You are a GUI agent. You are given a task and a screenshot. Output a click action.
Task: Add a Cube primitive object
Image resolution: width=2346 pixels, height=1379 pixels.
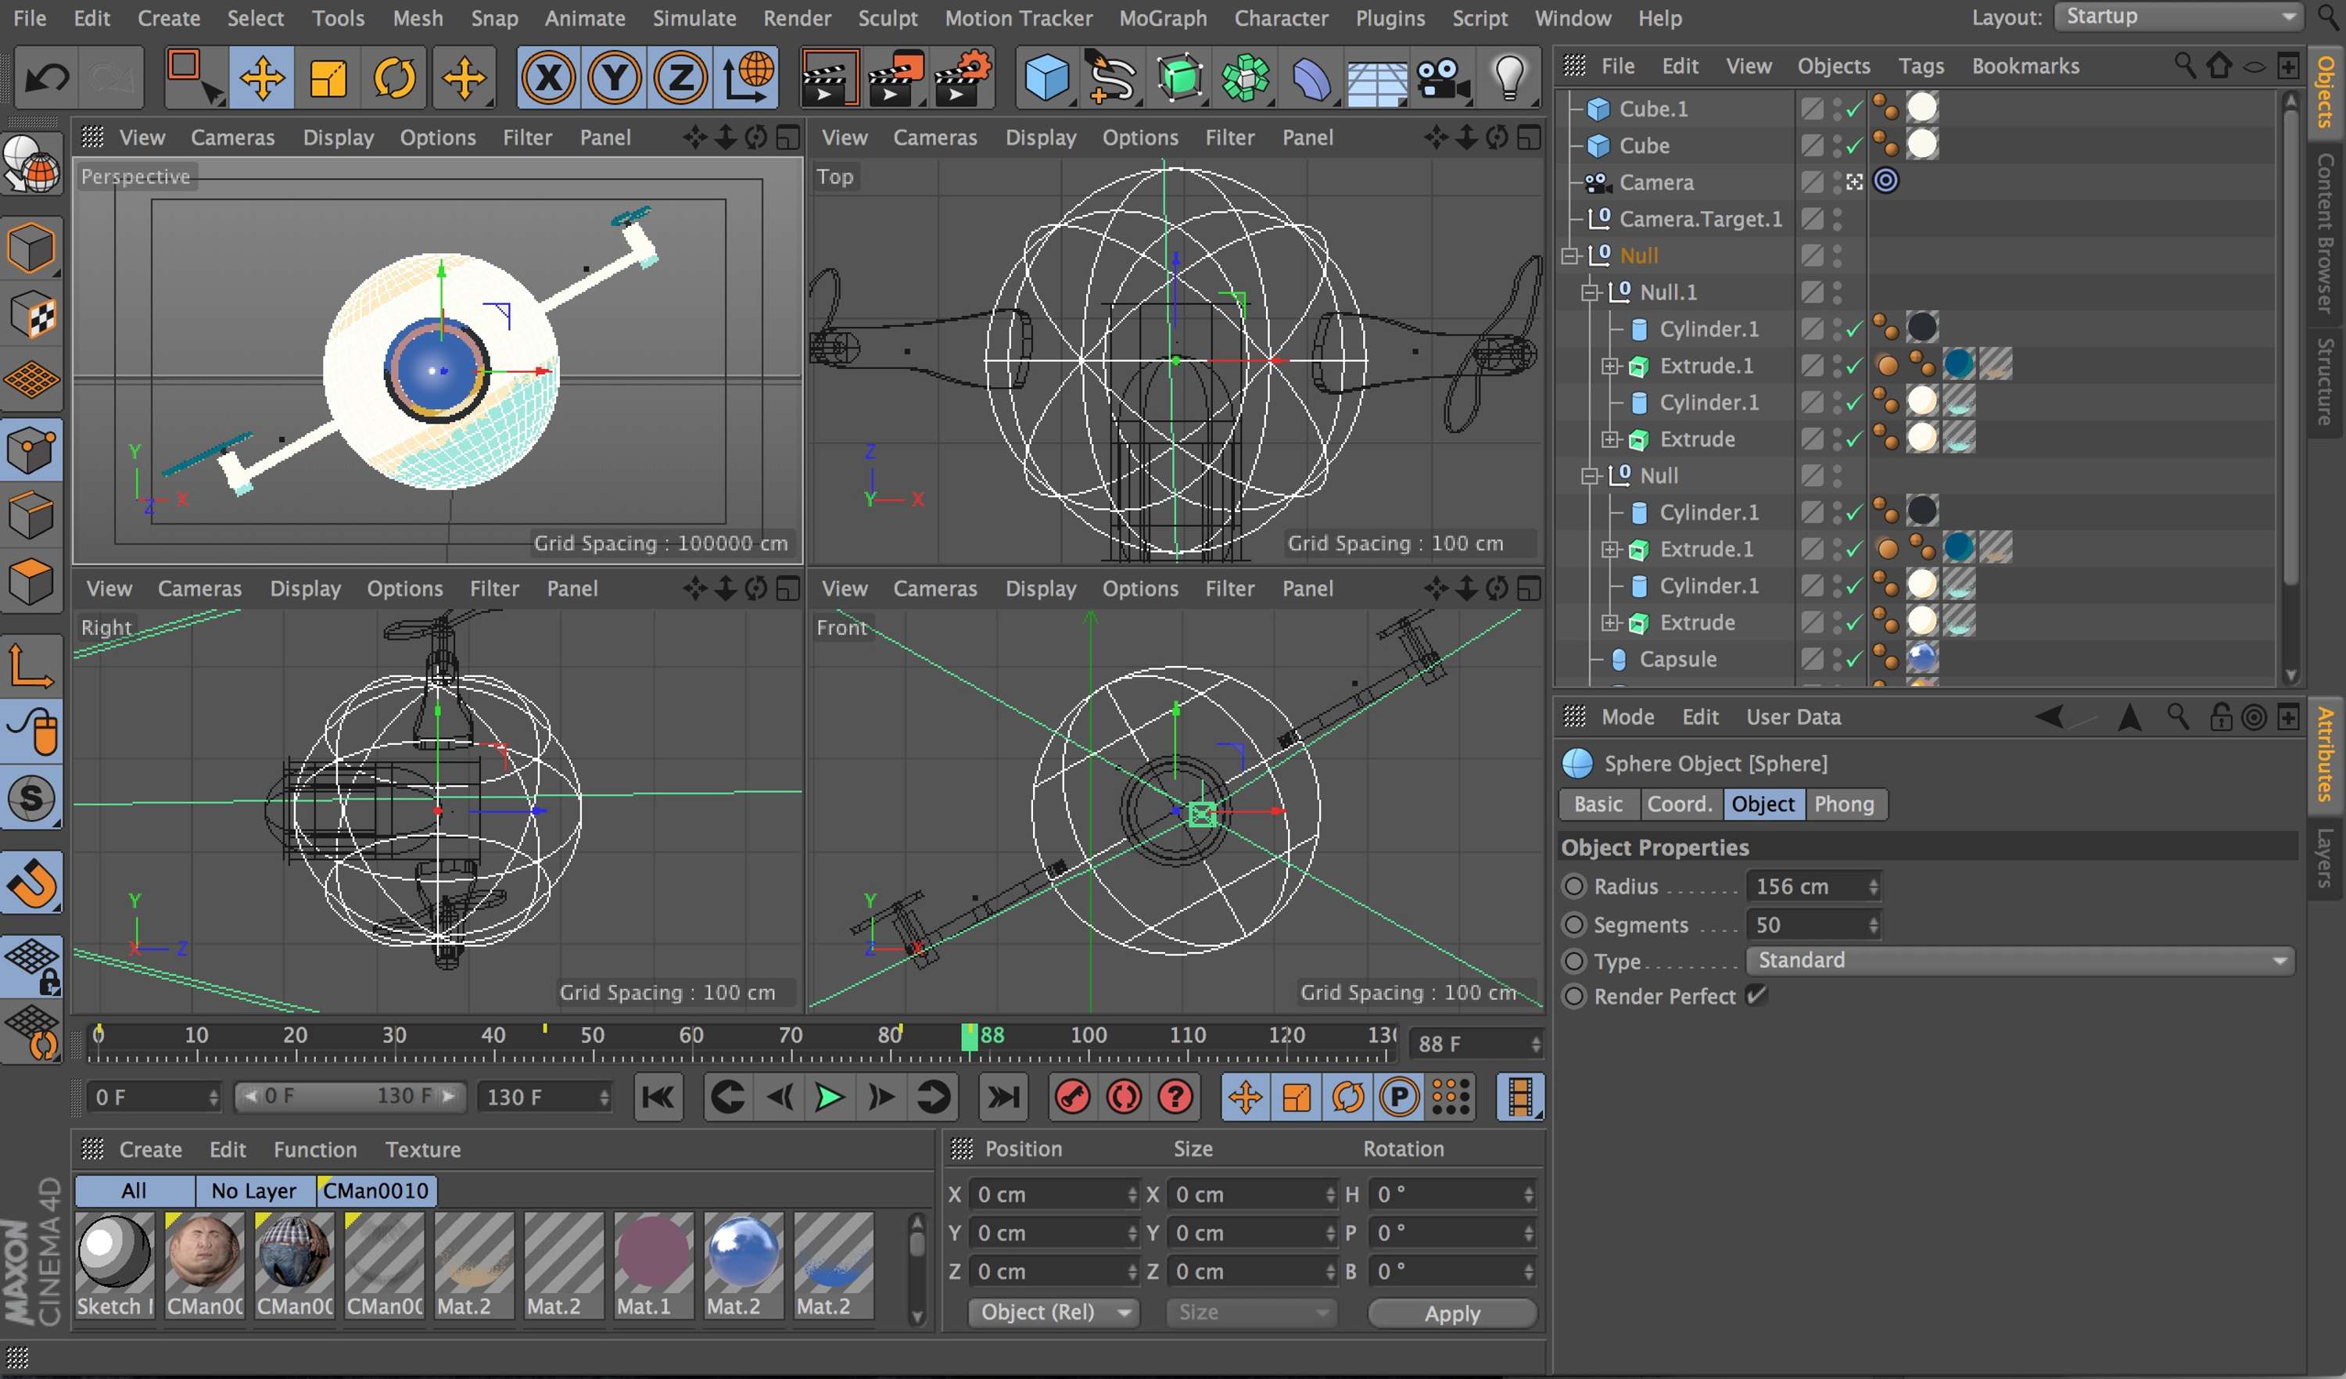click(1046, 78)
